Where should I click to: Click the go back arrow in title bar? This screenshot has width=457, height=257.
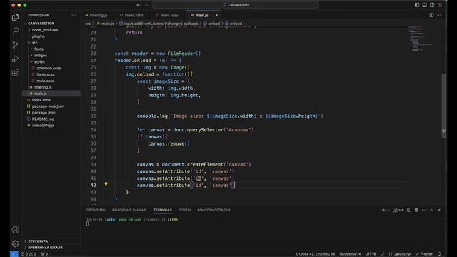(x=138, y=5)
